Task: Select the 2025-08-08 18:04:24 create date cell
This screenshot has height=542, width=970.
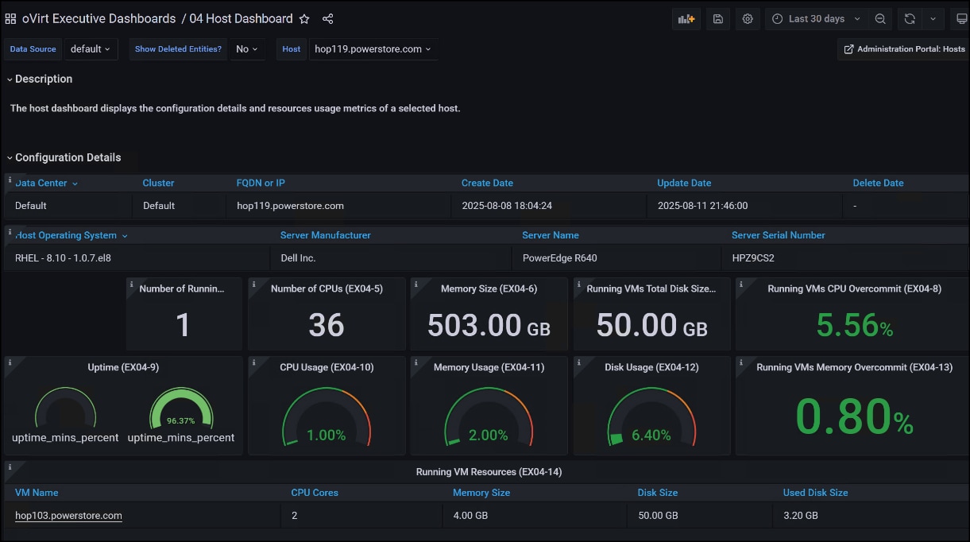Action: (549, 206)
